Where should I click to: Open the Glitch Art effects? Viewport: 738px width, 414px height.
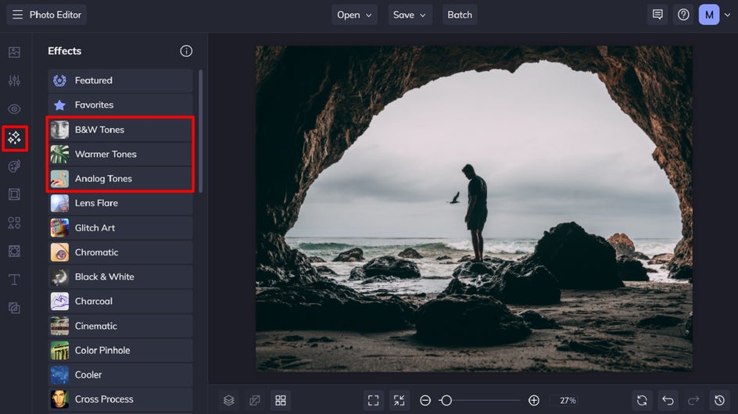pyautogui.click(x=120, y=228)
